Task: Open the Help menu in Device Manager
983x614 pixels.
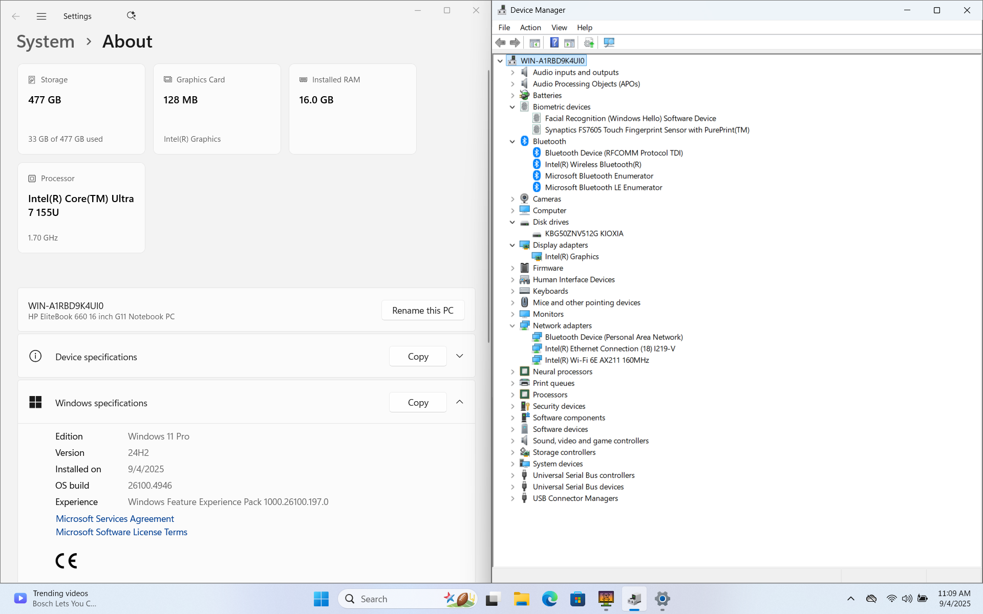Action: [585, 28]
